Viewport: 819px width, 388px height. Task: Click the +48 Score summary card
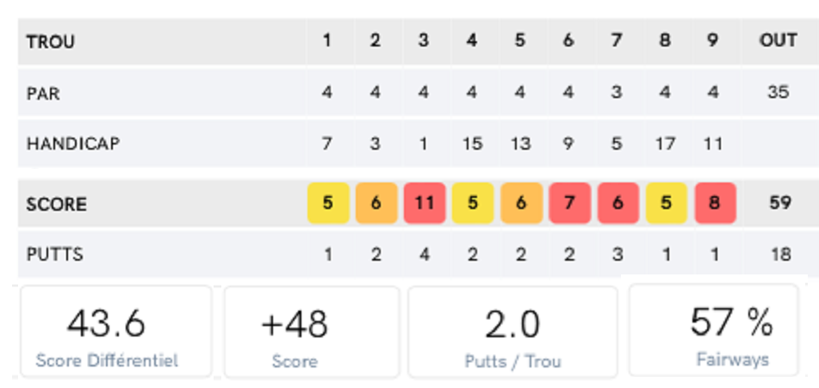(311, 332)
